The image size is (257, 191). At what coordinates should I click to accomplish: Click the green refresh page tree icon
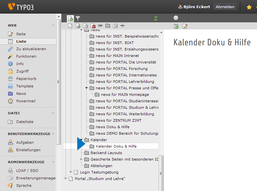pos(156,18)
